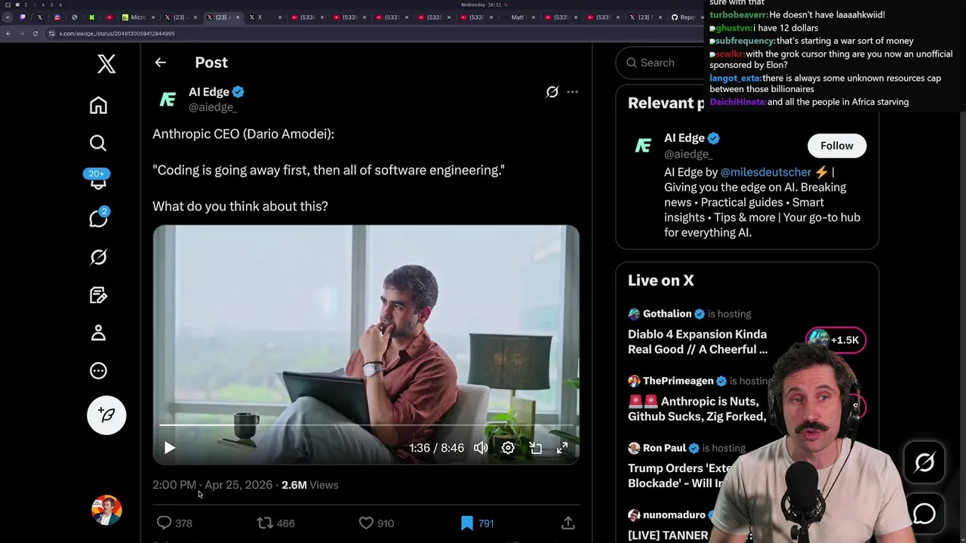966x543 pixels.
Task: Reload the browser page
Action: pos(35,33)
